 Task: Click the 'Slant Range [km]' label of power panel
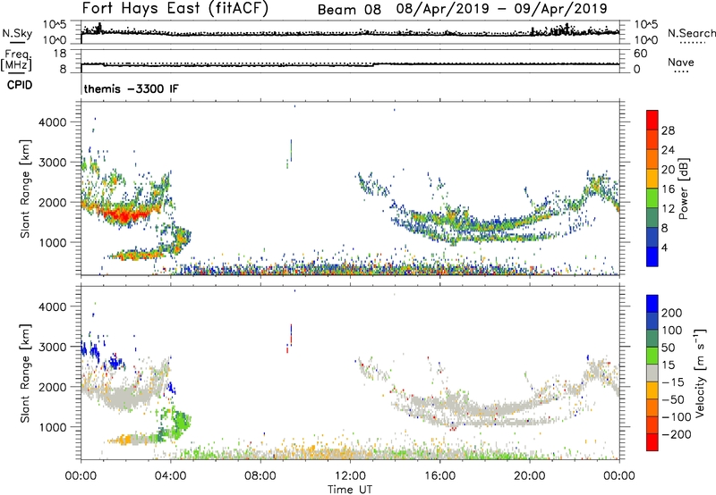[25, 189]
